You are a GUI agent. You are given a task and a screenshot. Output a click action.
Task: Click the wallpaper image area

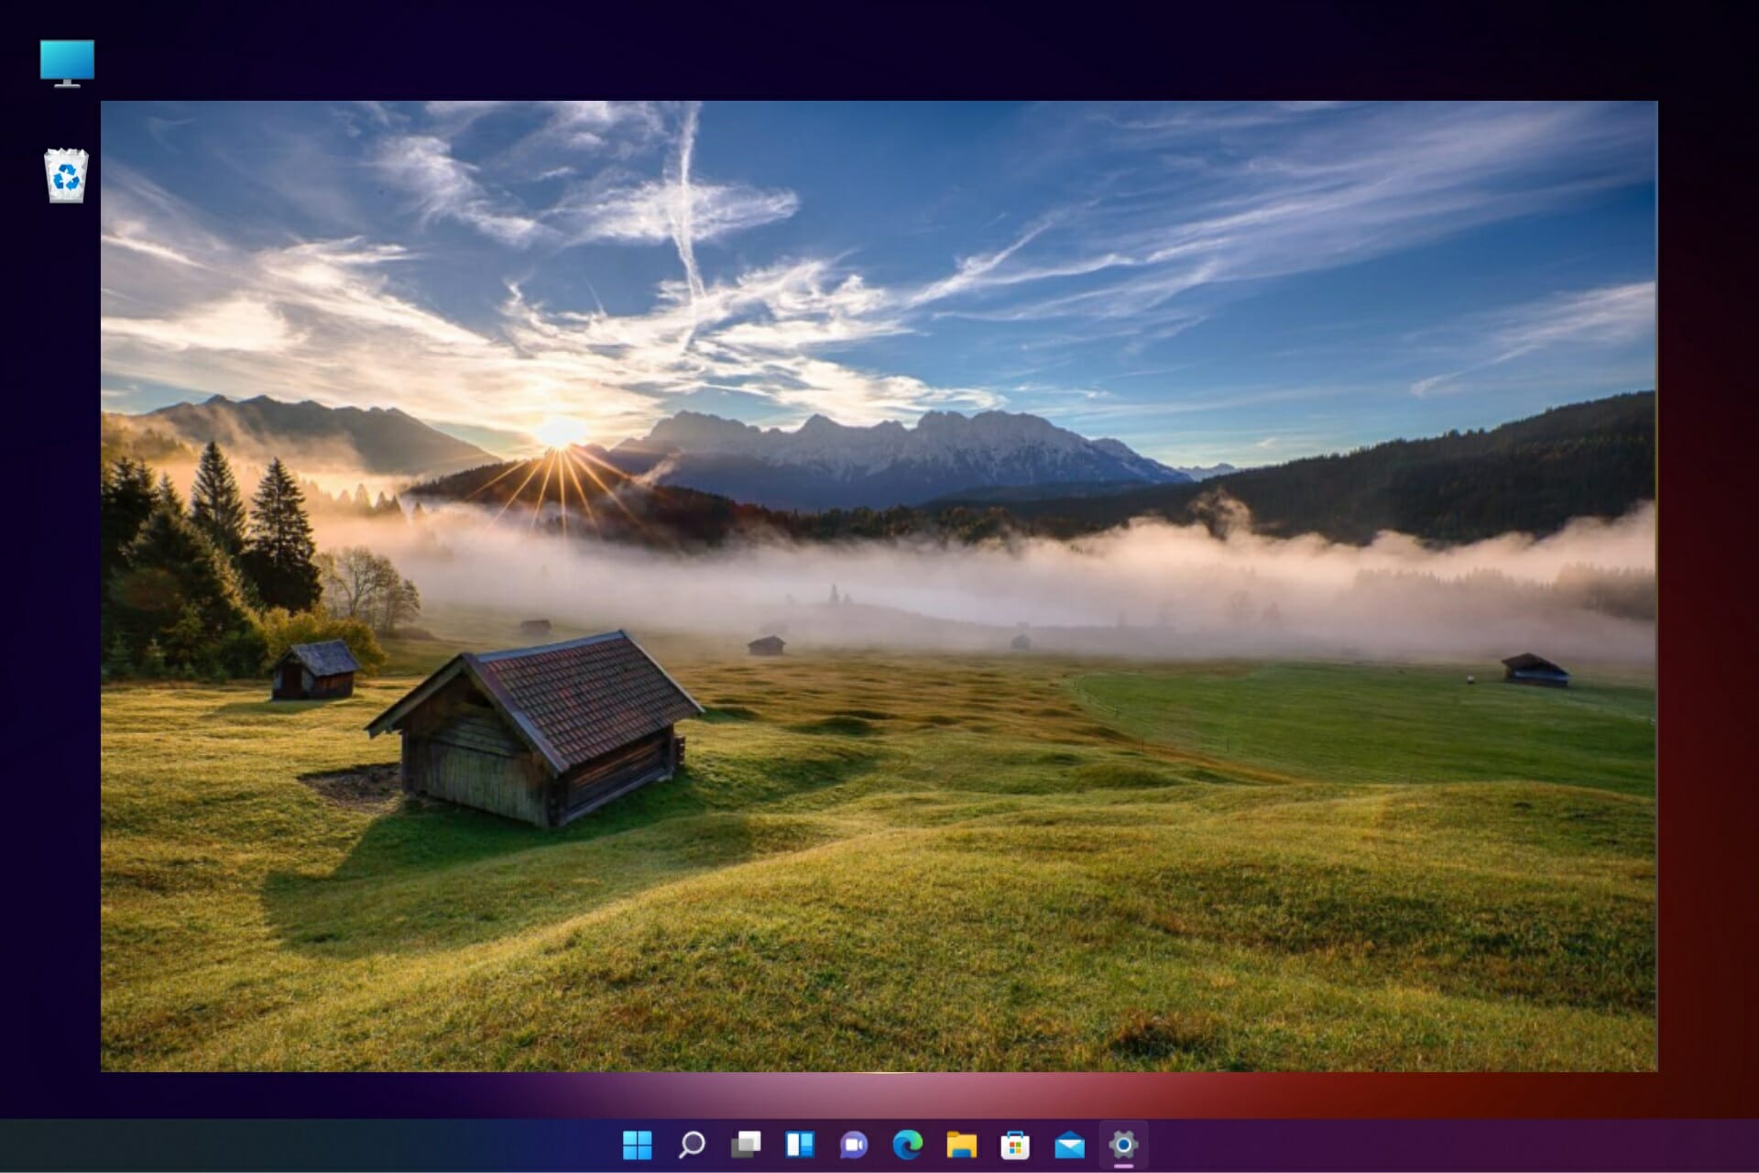pos(879,586)
